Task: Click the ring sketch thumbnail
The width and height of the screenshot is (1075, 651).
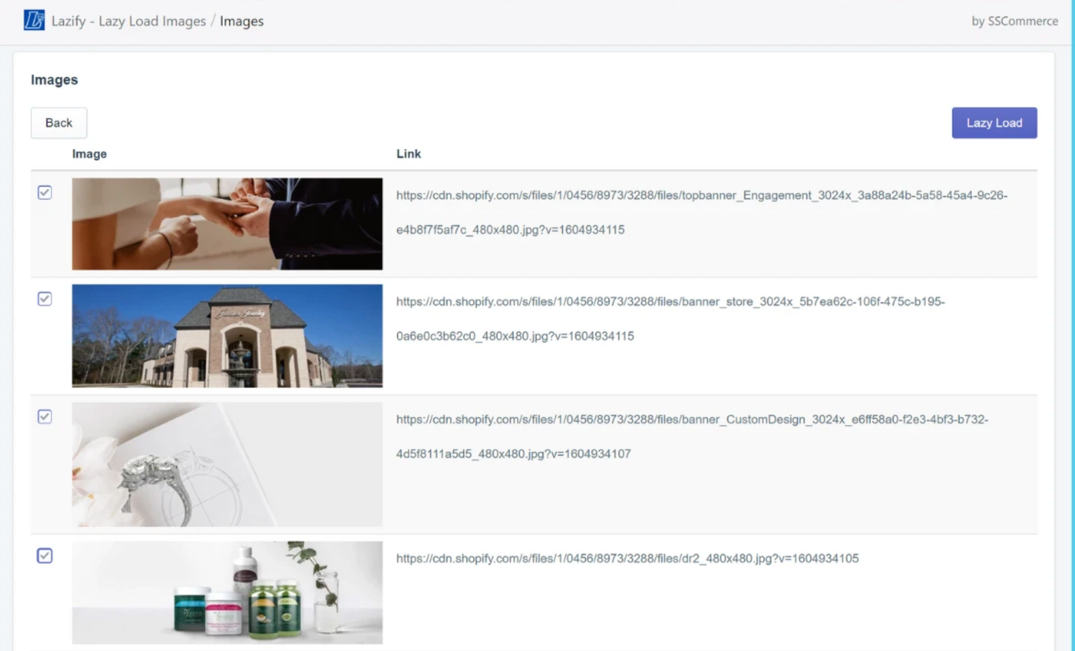Action: (x=227, y=464)
